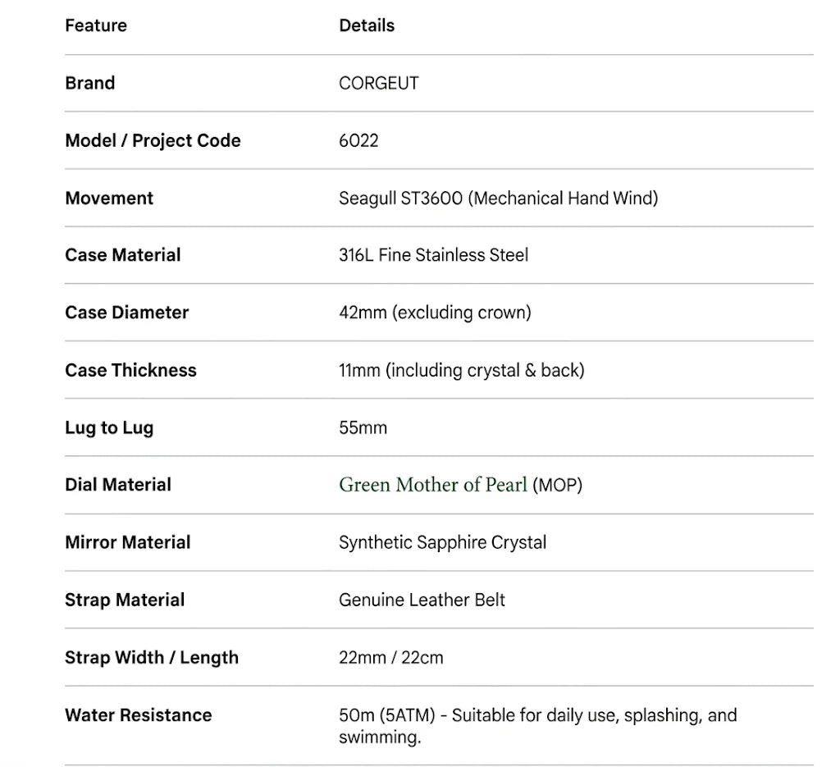
Task: Click the Brand row label
Action: pos(90,83)
